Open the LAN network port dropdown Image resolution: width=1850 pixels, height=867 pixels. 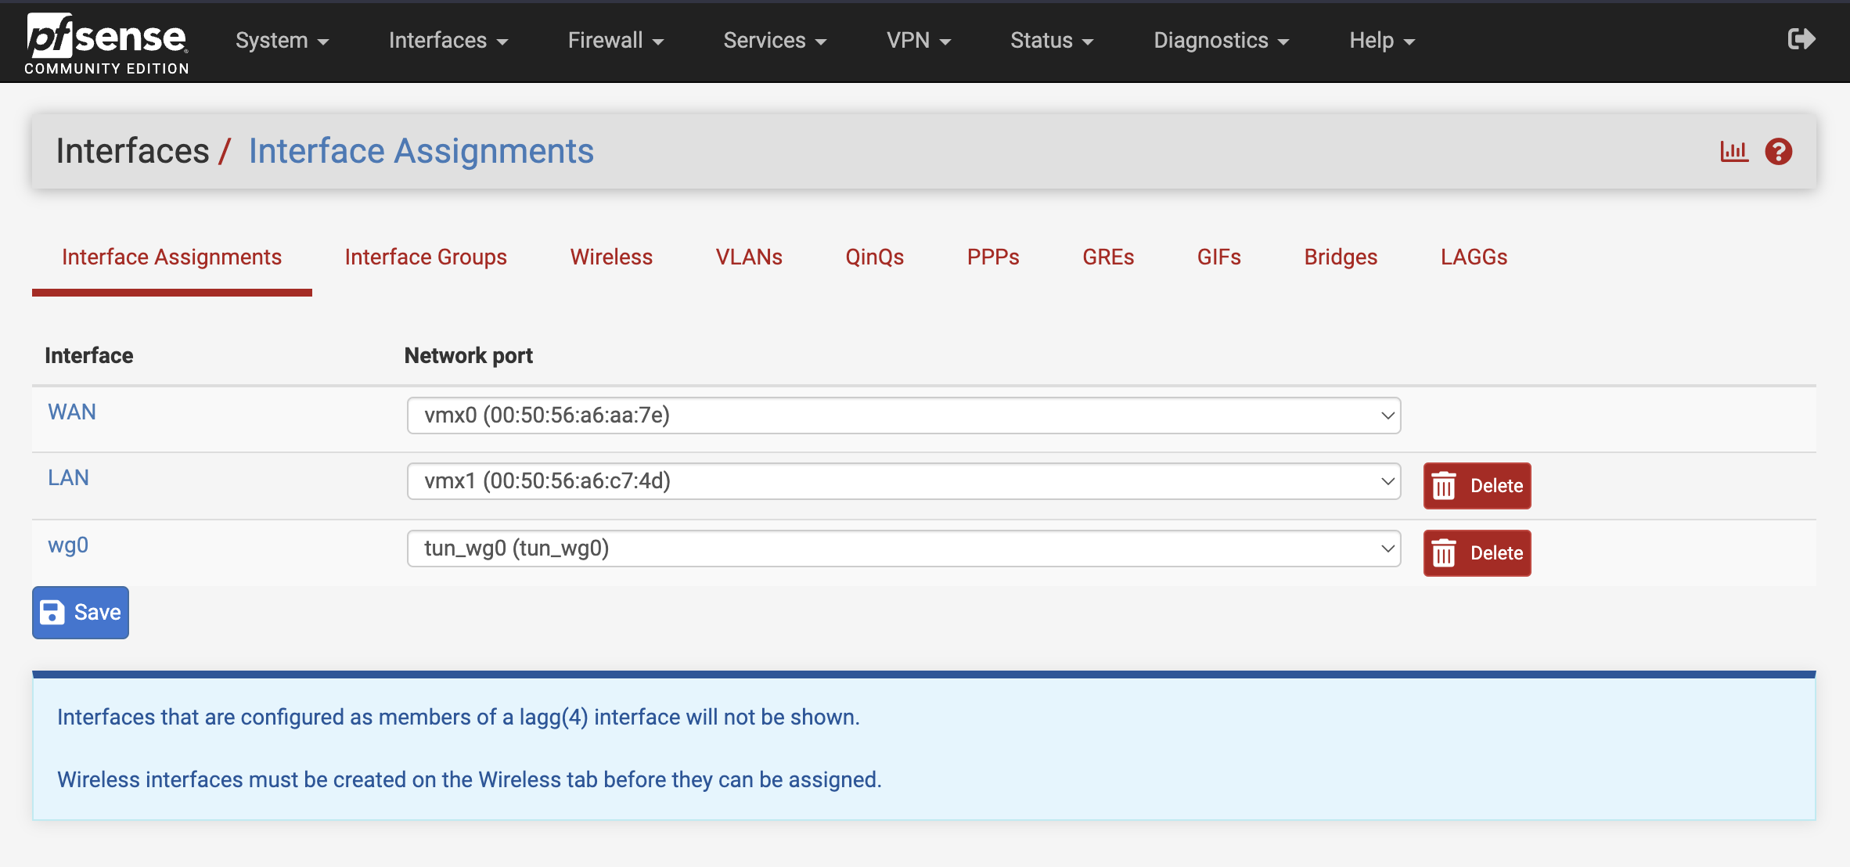[903, 480]
